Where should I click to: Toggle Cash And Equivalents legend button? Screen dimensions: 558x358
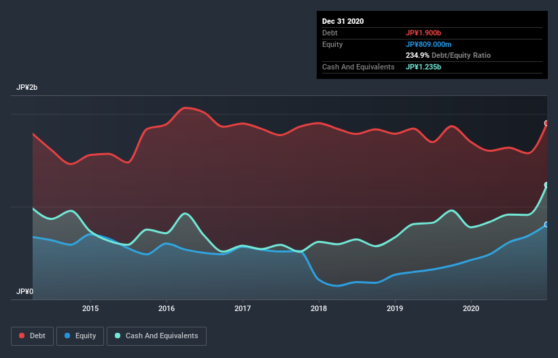point(156,336)
